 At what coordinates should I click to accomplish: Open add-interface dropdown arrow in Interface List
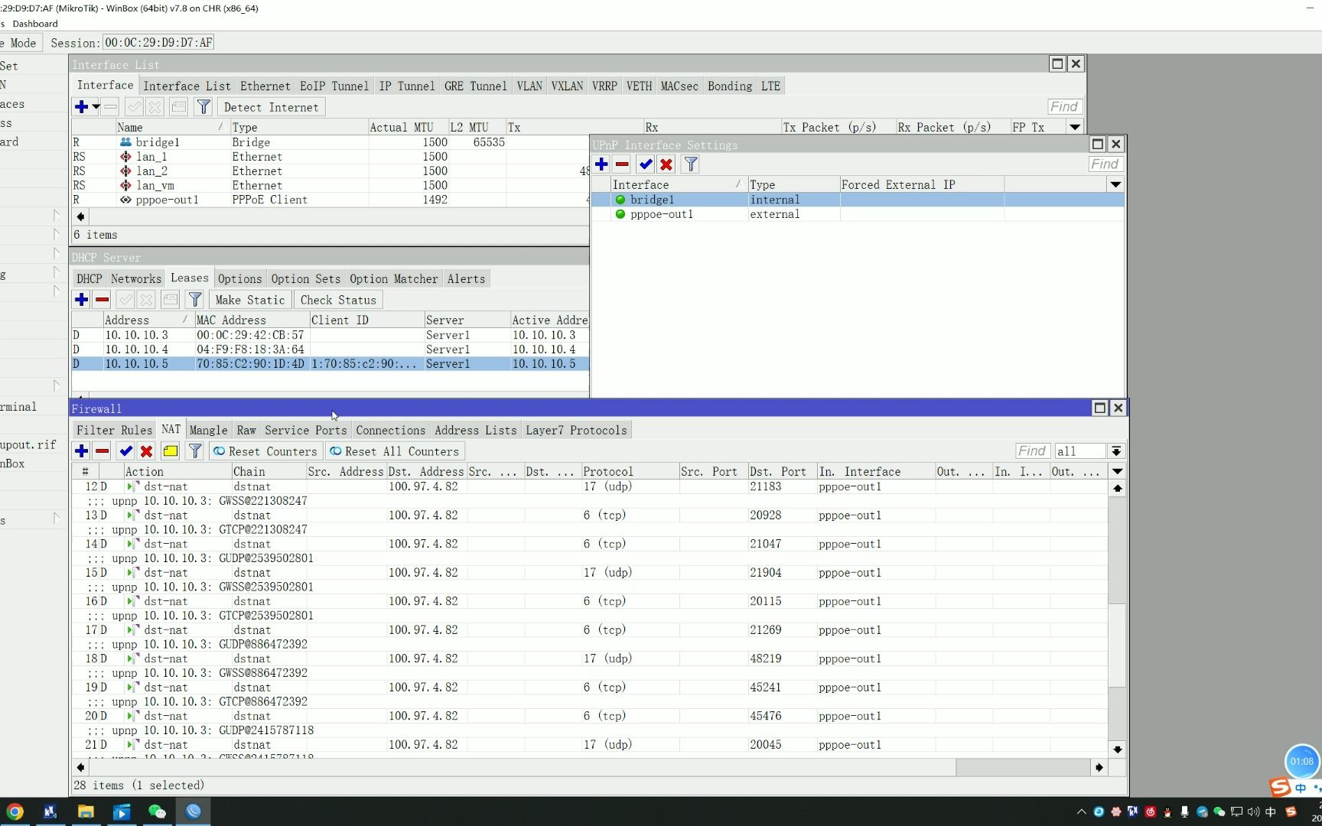[96, 107]
